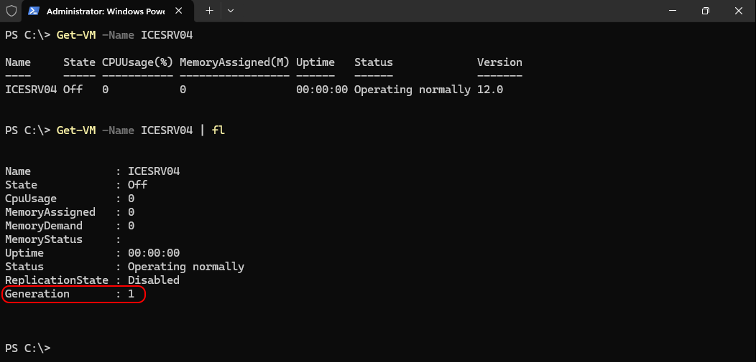756x362 pixels.
Task: Restore down the terminal window
Action: [706, 11]
